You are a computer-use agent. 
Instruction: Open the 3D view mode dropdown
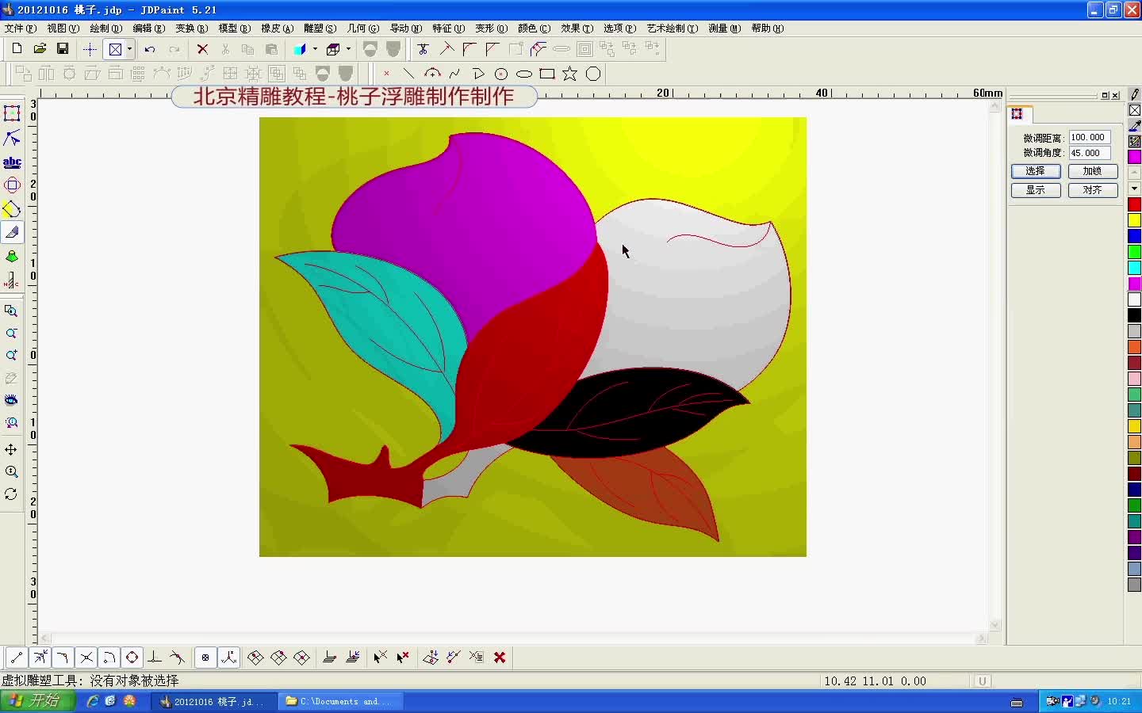point(349,49)
